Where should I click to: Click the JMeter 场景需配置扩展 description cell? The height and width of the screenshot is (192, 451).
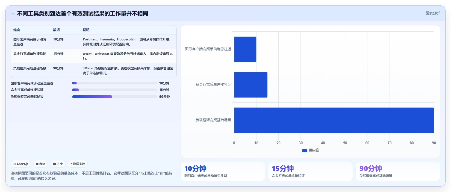pyautogui.click(x=128, y=70)
